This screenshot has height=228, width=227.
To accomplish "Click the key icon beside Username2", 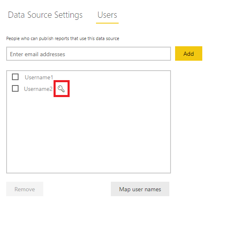I will tap(61, 89).
